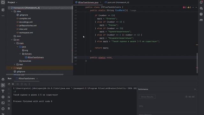Screen dimensions: 204x115
Task: Place cursor on 'return mark;' line
Action: click(x=102, y=48)
